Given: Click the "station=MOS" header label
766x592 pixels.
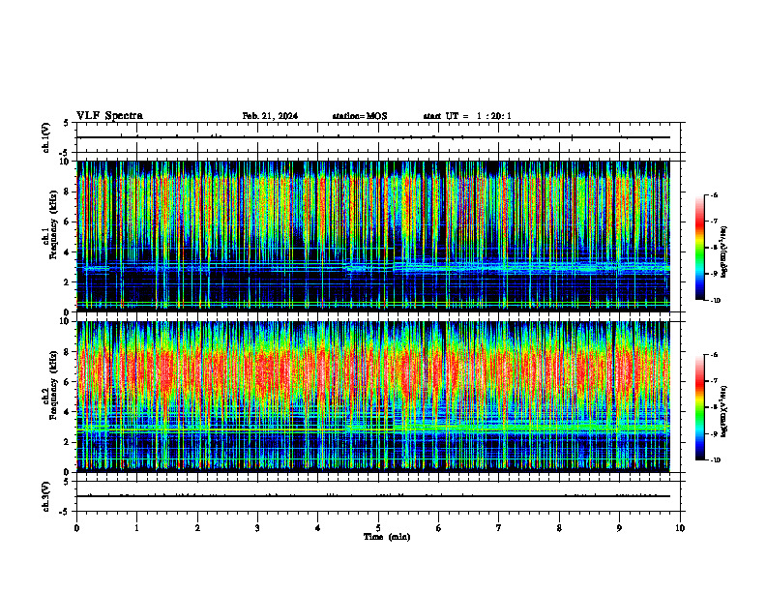Looking at the screenshot, I should coord(360,116).
